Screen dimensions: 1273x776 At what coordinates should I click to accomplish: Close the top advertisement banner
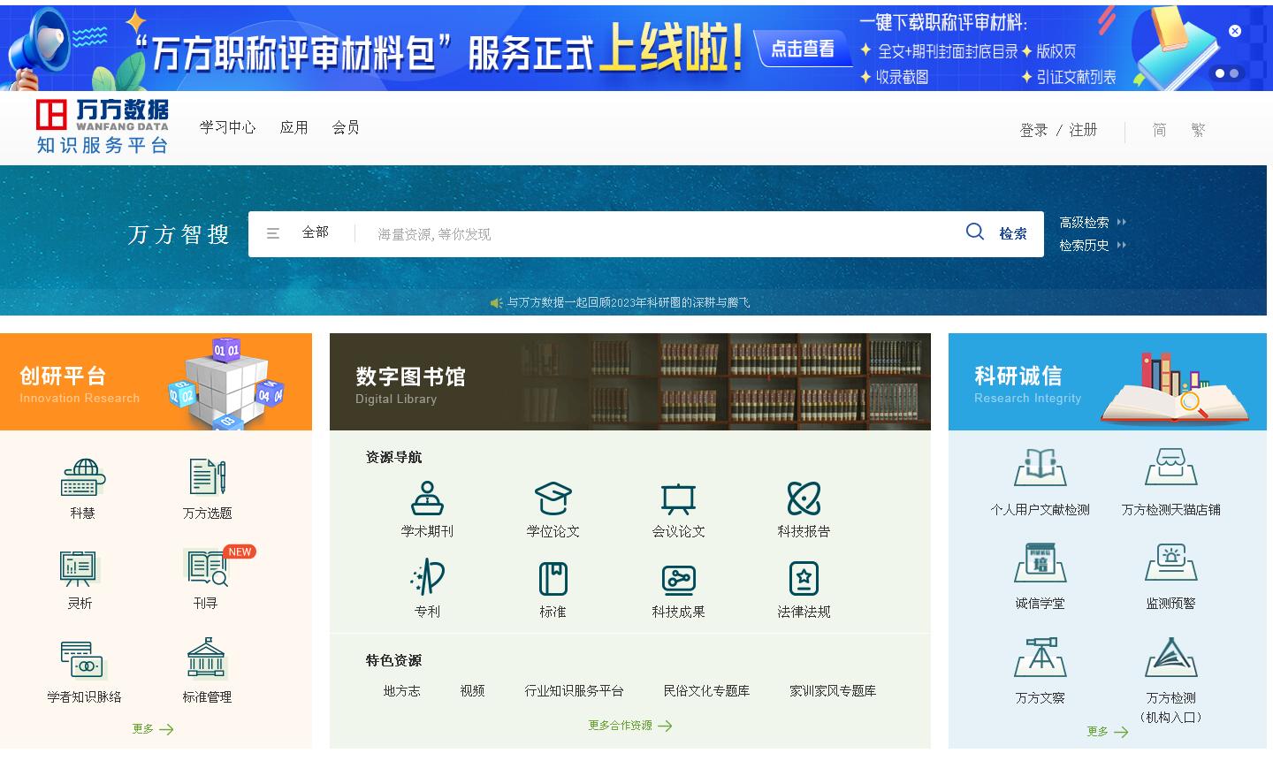pos(1235,31)
